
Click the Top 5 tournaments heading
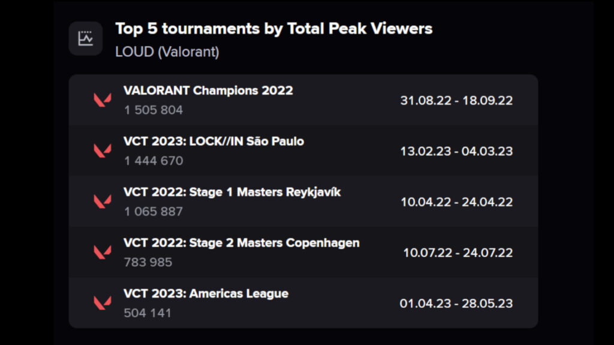click(x=273, y=28)
